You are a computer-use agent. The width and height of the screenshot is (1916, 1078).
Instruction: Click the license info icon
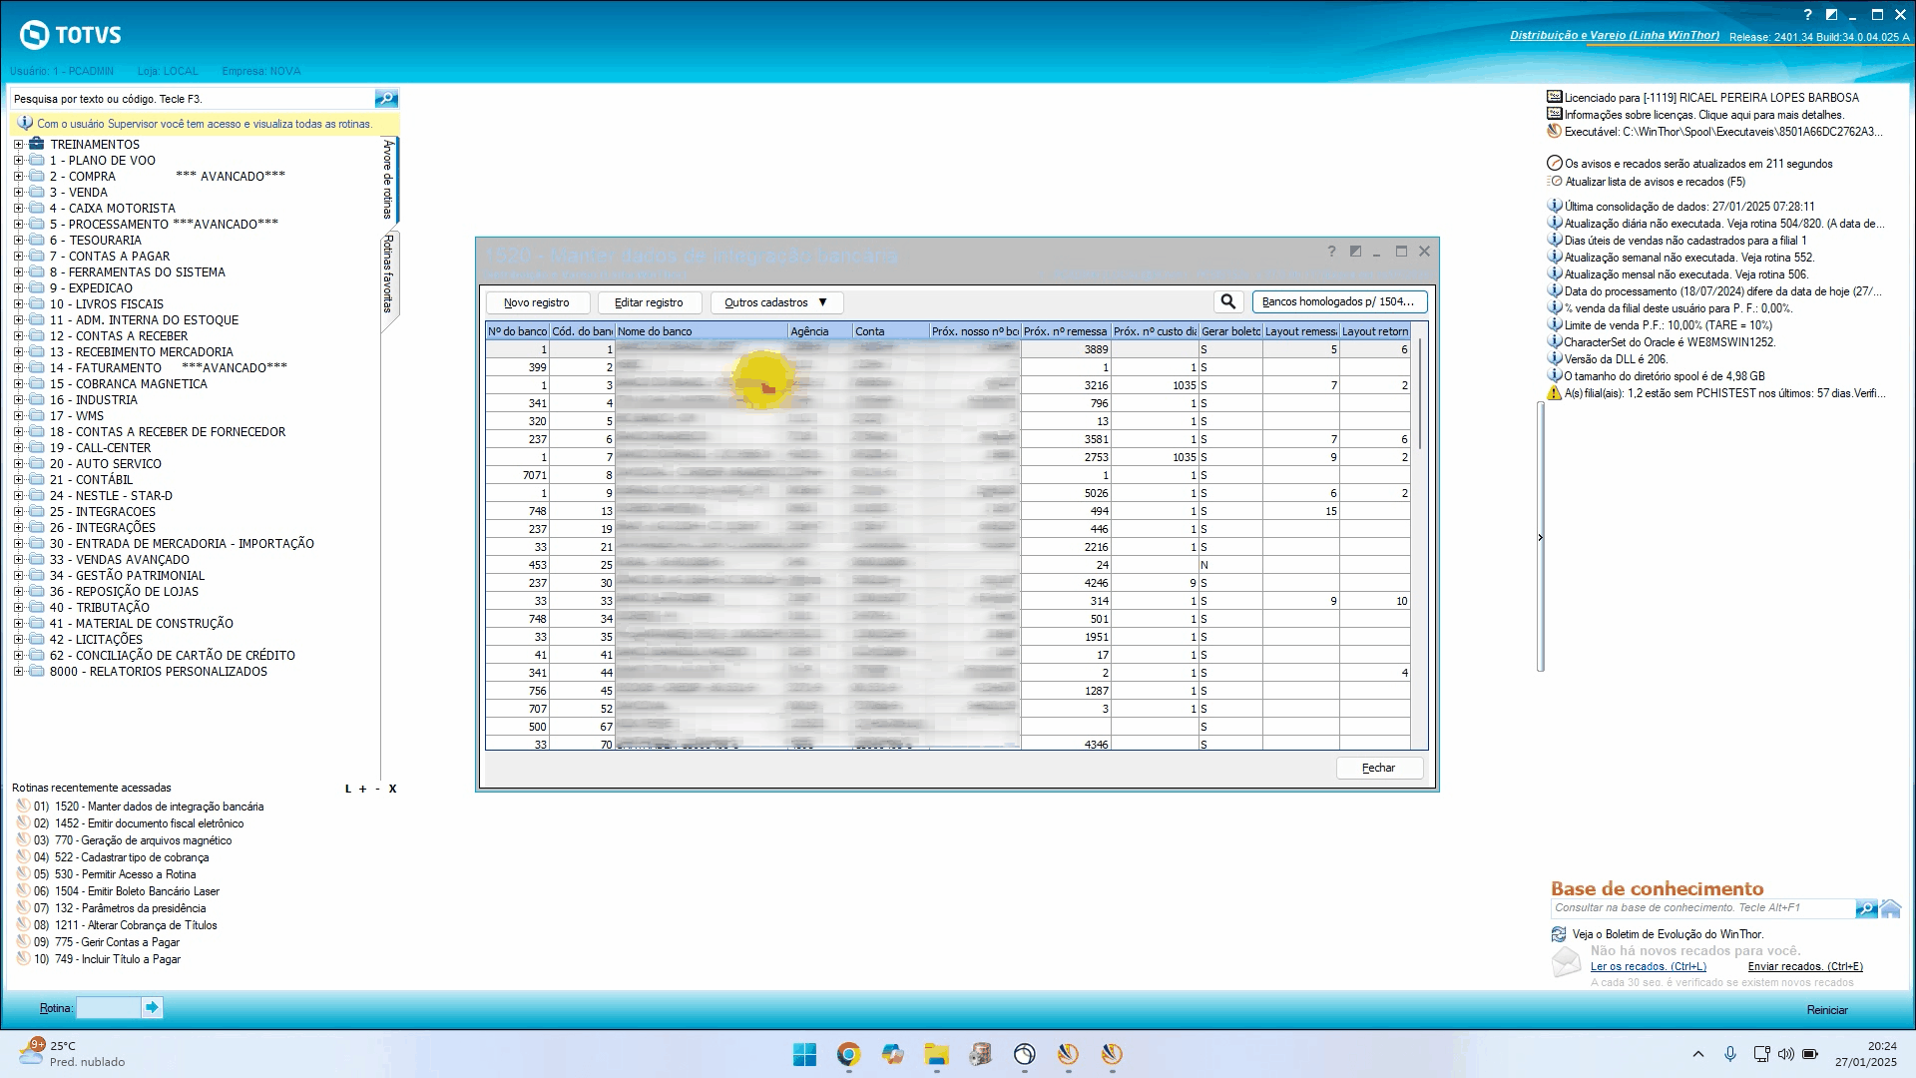coord(1554,115)
